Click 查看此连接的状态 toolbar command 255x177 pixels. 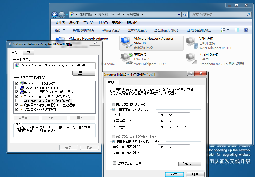click(x=167, y=30)
